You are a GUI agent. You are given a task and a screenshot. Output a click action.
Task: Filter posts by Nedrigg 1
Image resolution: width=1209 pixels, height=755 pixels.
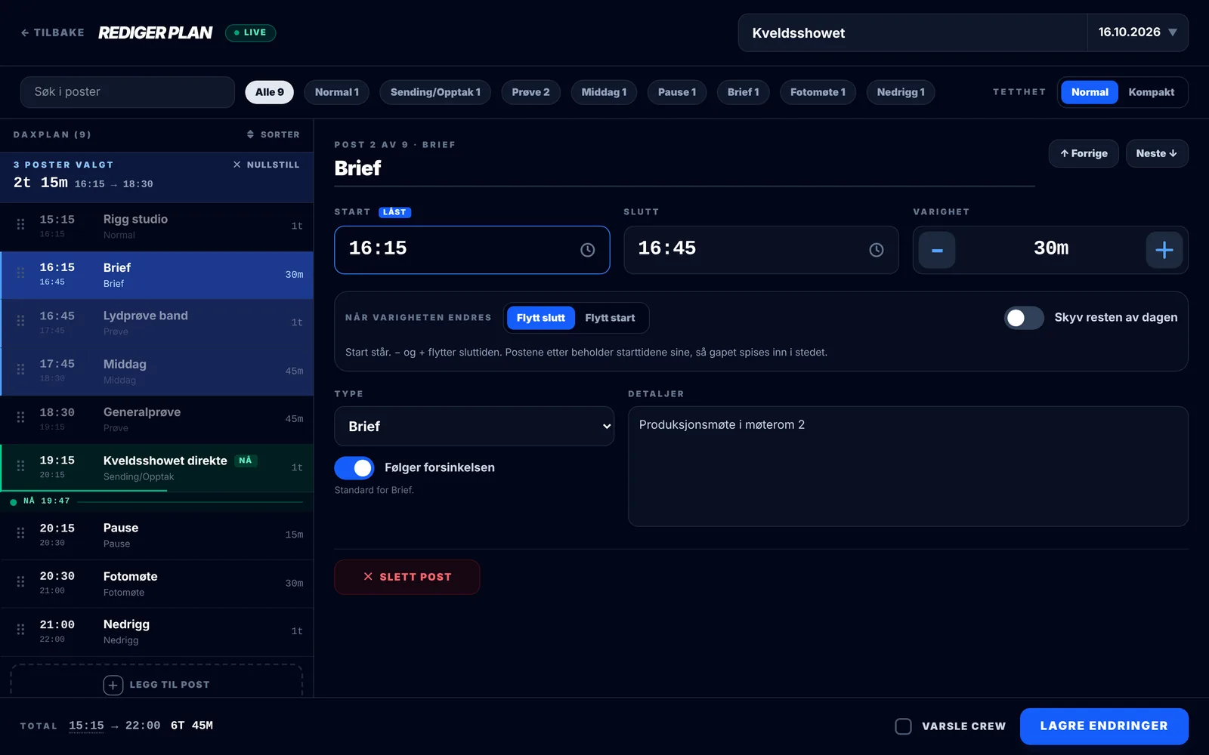(901, 92)
